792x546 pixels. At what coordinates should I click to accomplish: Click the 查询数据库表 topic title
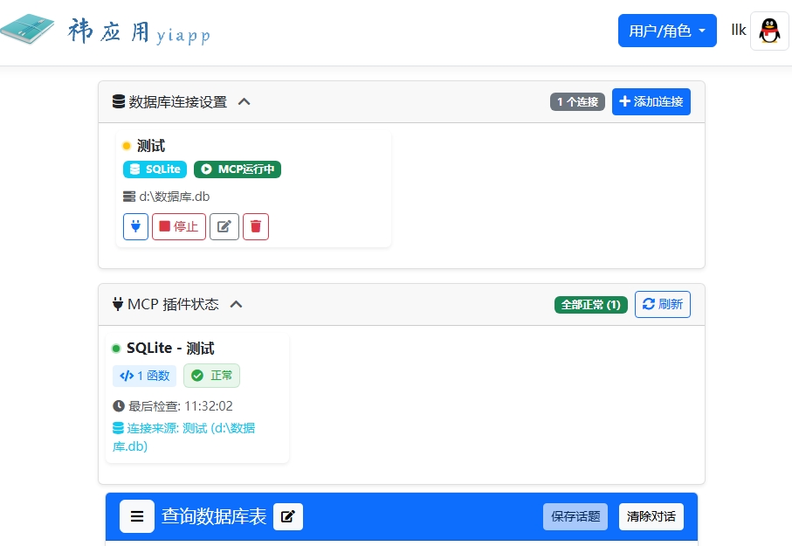coord(214,516)
